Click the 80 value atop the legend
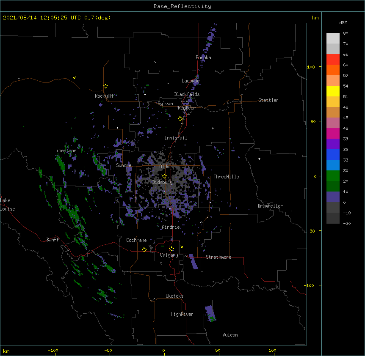The image size is (365, 356). (x=346, y=33)
